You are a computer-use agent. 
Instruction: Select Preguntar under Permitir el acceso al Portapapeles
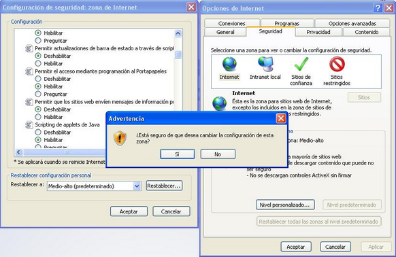point(38,94)
